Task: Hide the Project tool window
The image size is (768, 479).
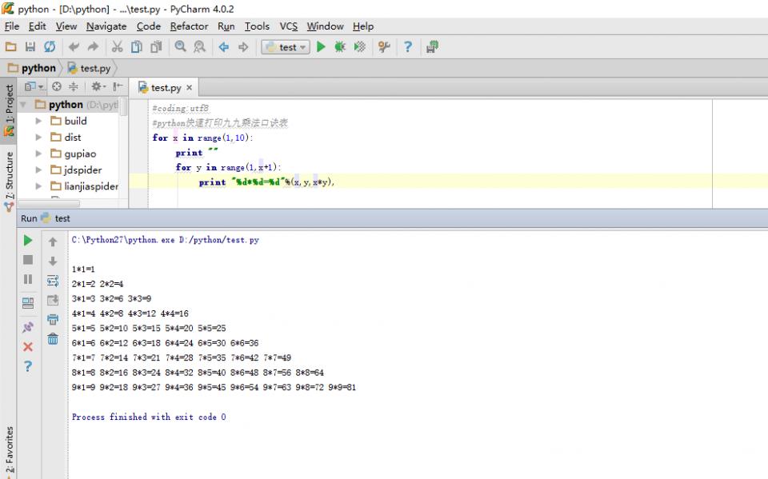Action: tap(118, 86)
